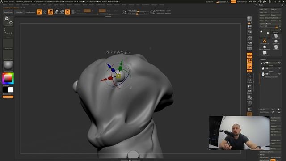
Task: Open the stroke type picker
Action: click(x=8, y=33)
